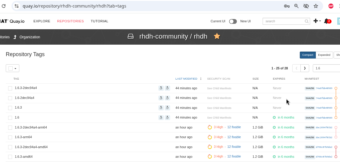Viewport: 340px width, 162px height.
Task: Check the box for tag 1.6.3-2dec94a4
Action: click(10, 88)
